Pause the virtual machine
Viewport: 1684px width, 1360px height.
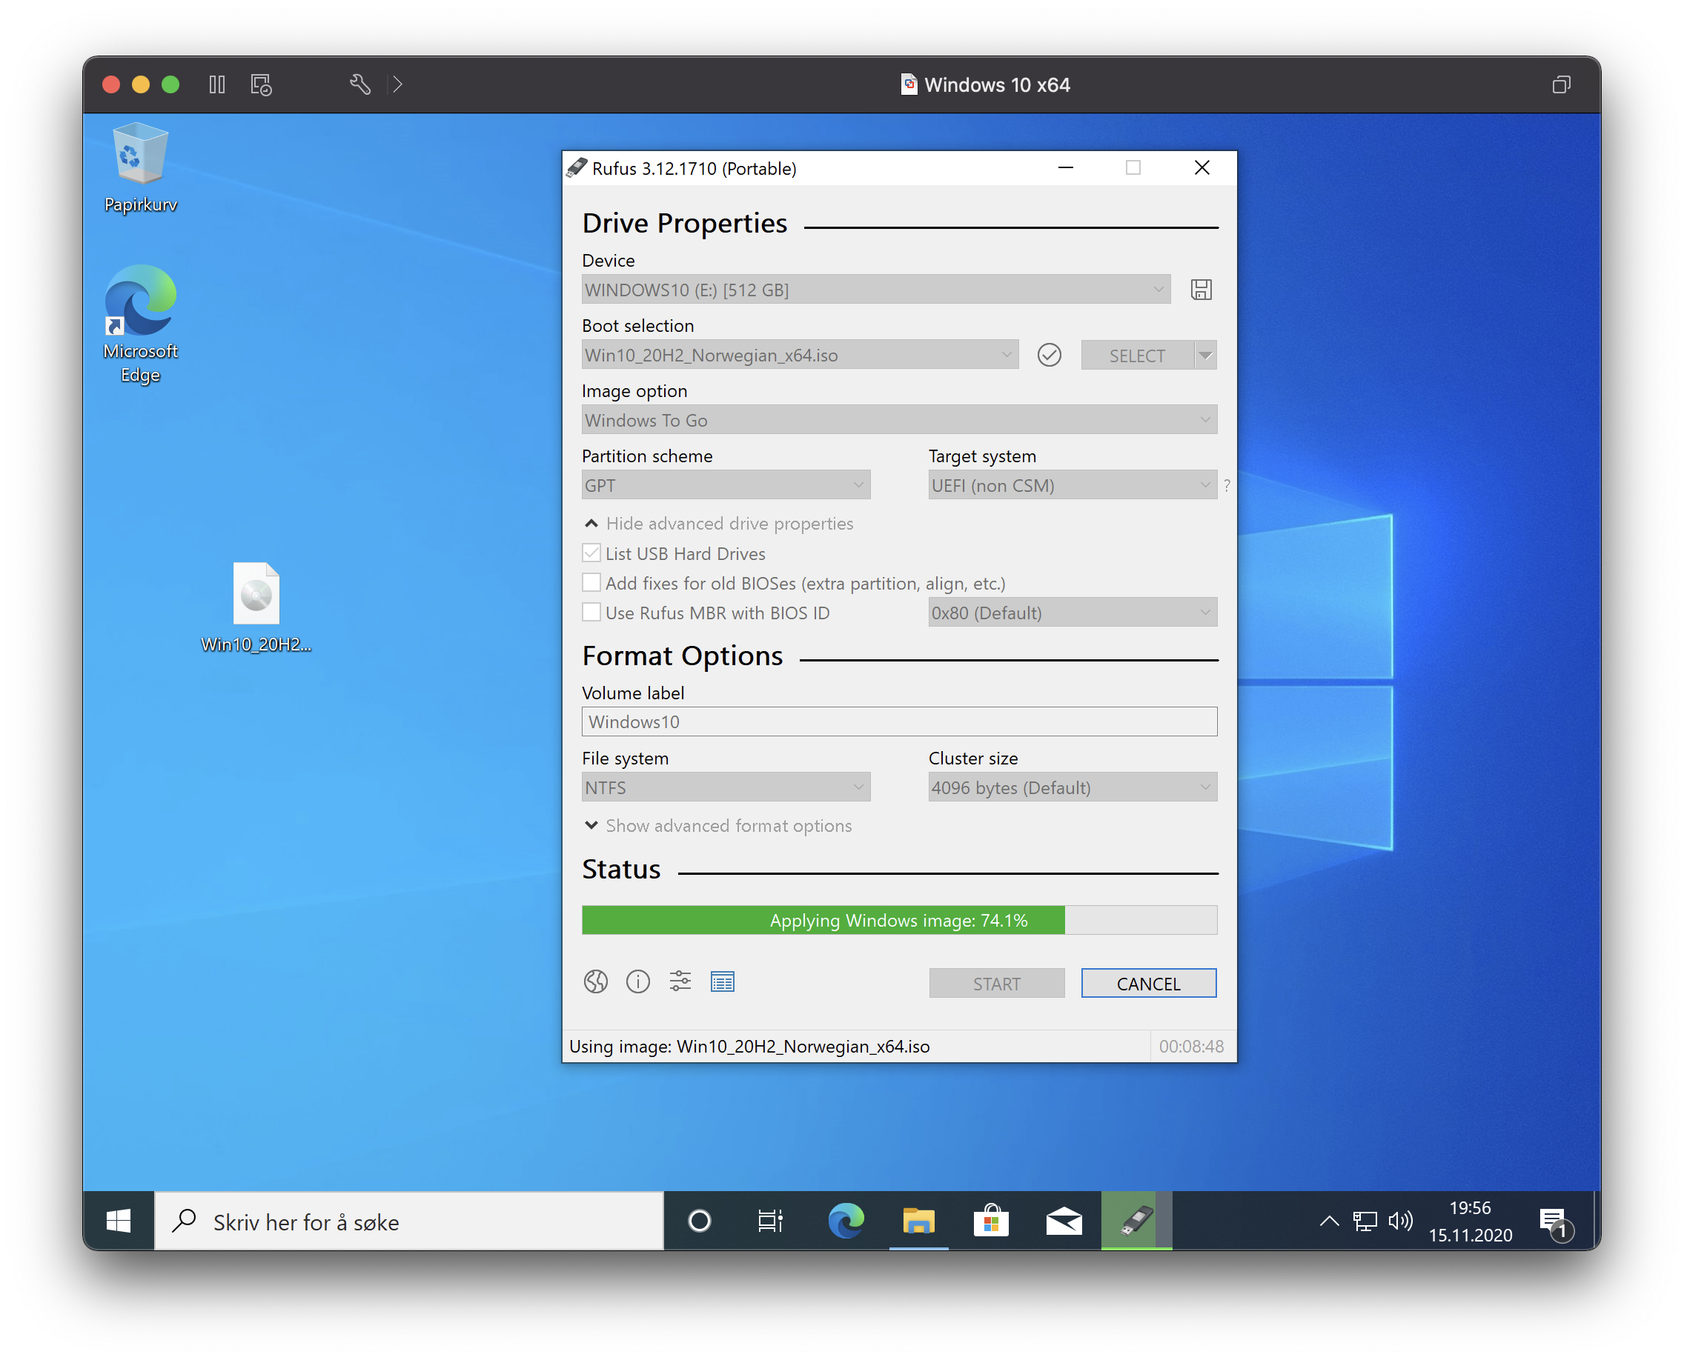(x=217, y=84)
